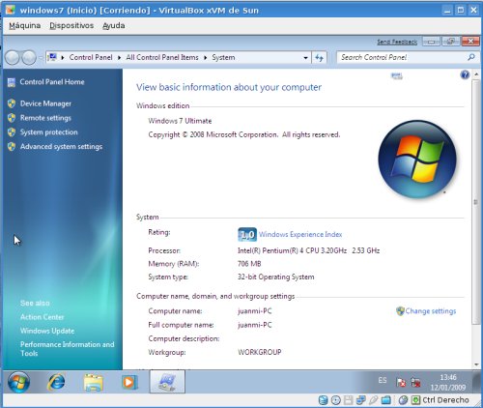Click VirtualBox CD/DVD status icon
The width and height of the screenshot is (483, 408).
point(335,400)
